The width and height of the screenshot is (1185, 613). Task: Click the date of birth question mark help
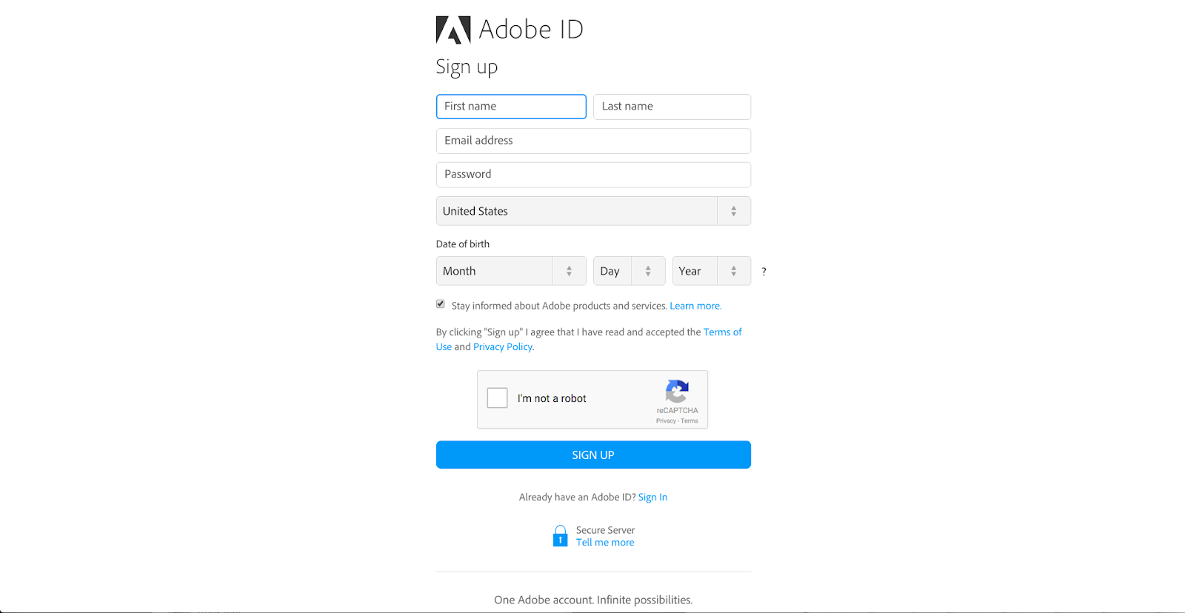[x=764, y=272]
